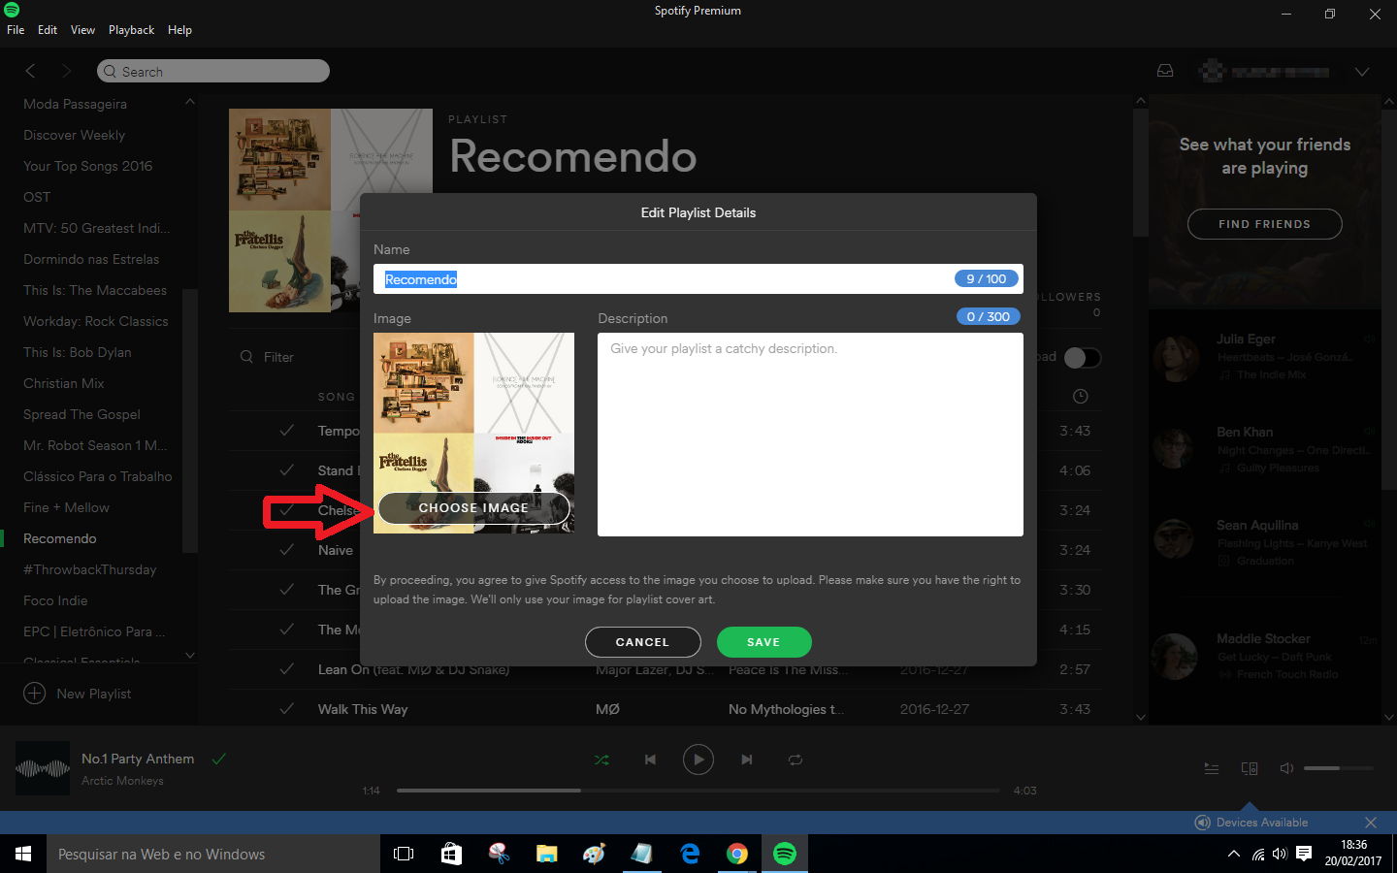Image resolution: width=1397 pixels, height=873 pixels.
Task: Click the green SAVE button
Action: point(763,642)
